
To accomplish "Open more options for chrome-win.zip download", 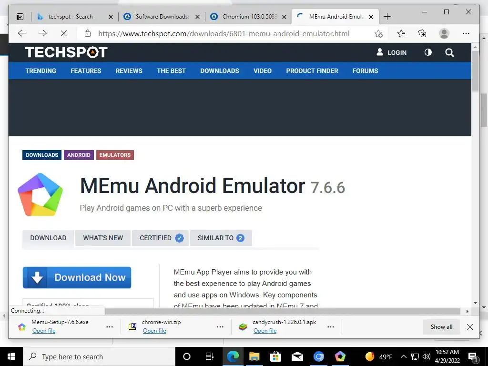I will point(220,327).
